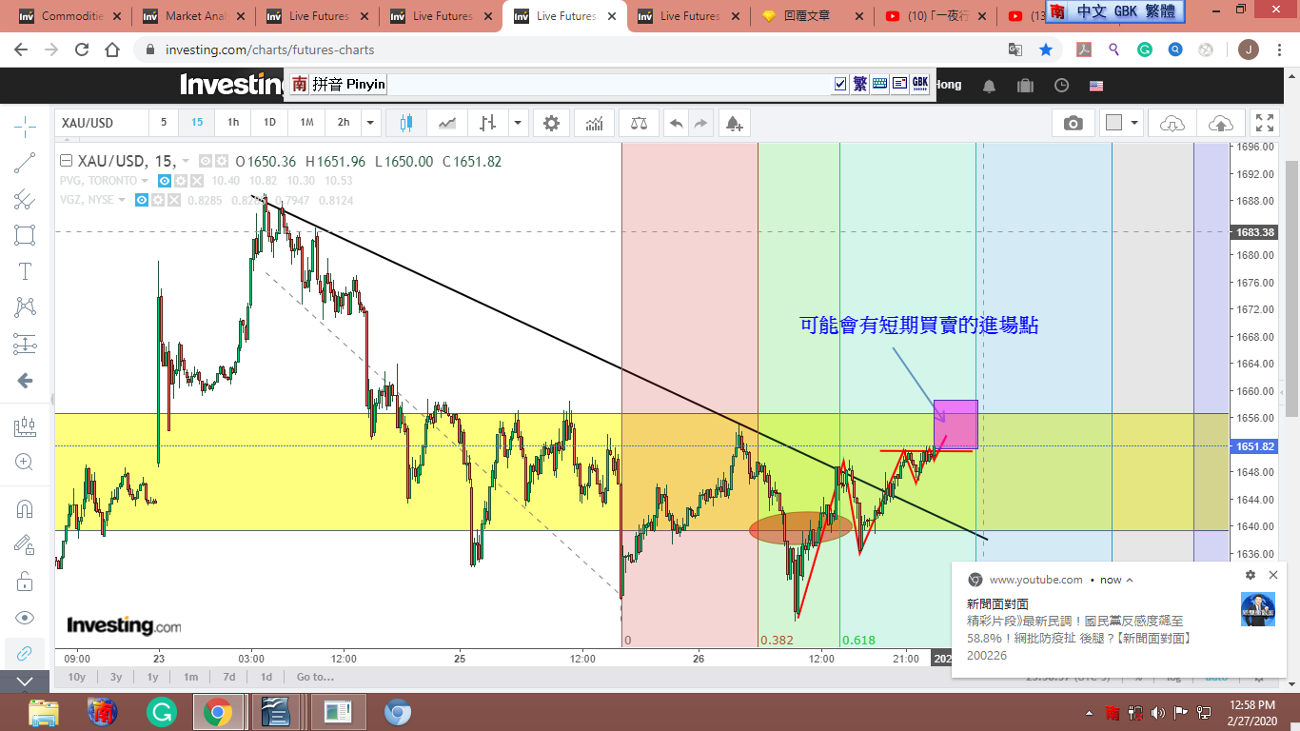
Task: Select the trend line drawing tool
Action: click(x=25, y=163)
